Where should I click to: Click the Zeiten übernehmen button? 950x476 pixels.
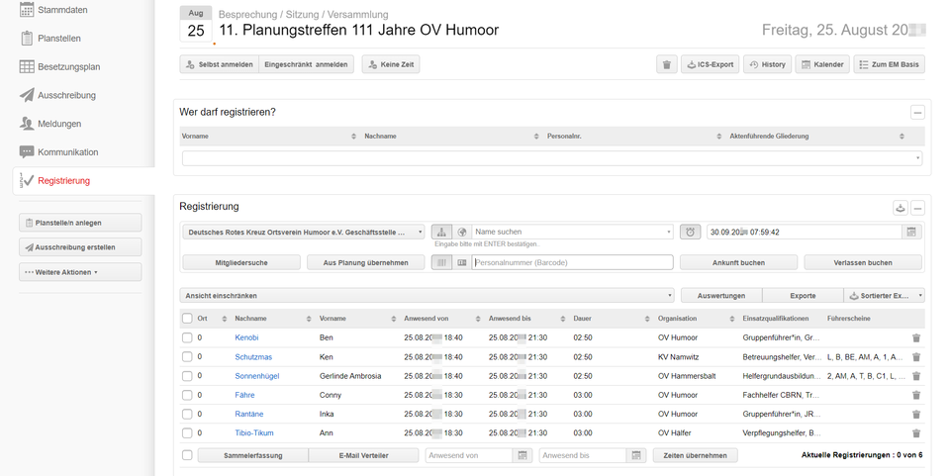pyautogui.click(x=695, y=455)
